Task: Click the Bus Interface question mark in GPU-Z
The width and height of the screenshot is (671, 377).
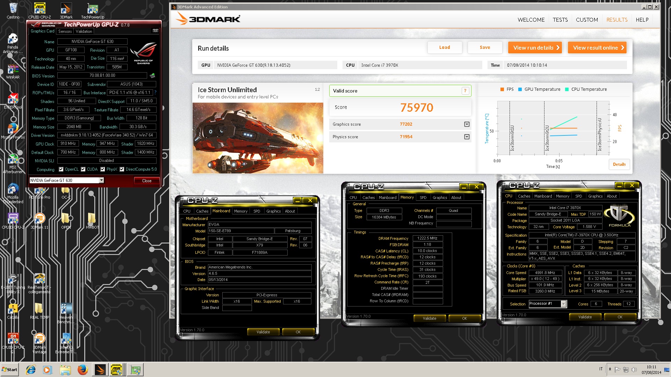Action: point(155,93)
